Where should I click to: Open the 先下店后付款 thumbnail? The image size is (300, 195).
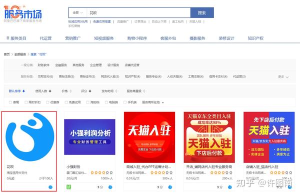(x=269, y=137)
